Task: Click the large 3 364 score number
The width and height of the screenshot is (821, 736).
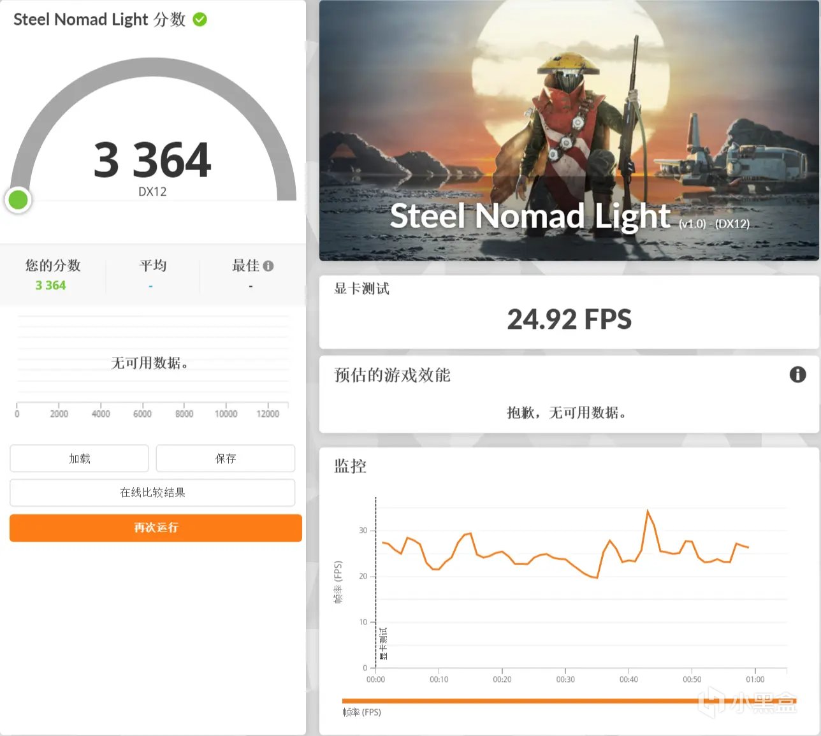Action: (152, 159)
